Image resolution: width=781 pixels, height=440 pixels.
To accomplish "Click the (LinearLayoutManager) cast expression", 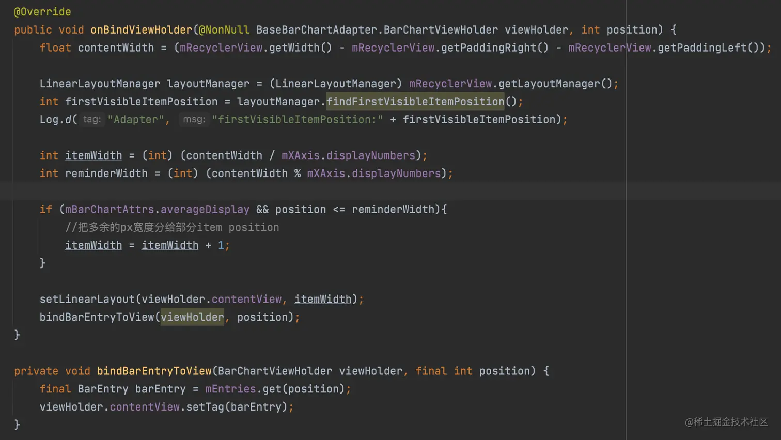I will pyautogui.click(x=336, y=84).
